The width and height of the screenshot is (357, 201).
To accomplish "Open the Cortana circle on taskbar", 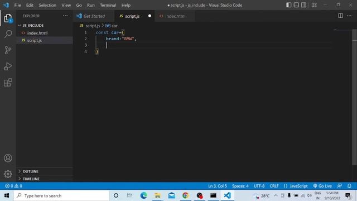I will click(116, 195).
